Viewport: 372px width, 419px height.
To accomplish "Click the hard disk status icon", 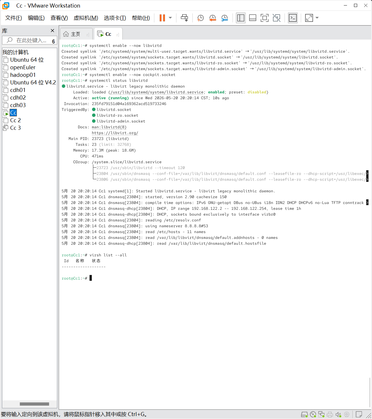I will [x=304, y=414].
